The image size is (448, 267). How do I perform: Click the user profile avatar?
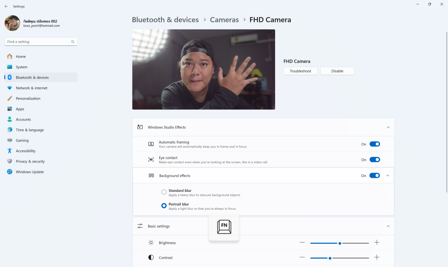pos(12,23)
